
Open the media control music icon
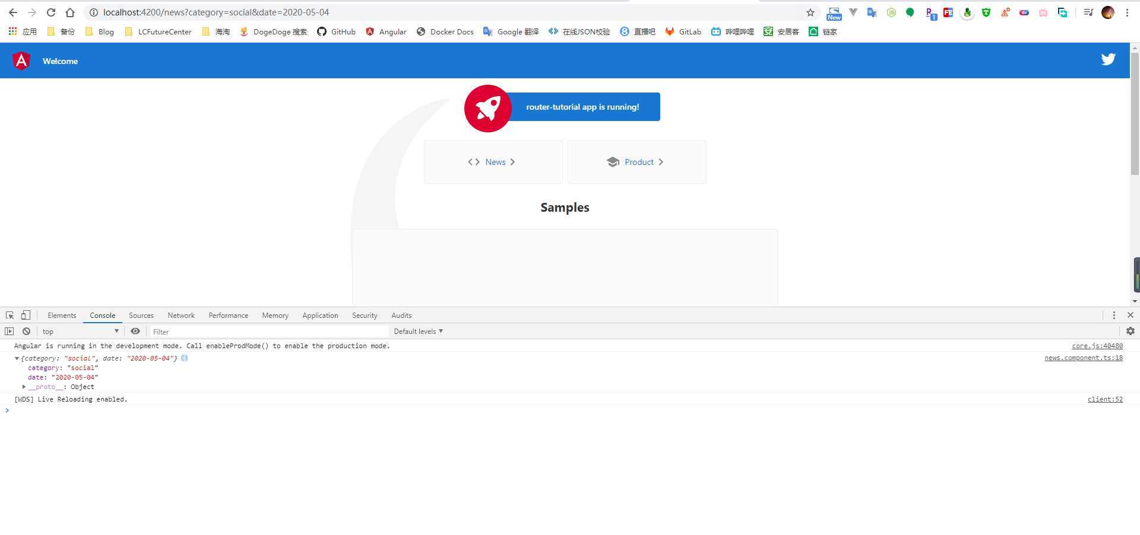[x=1088, y=12]
